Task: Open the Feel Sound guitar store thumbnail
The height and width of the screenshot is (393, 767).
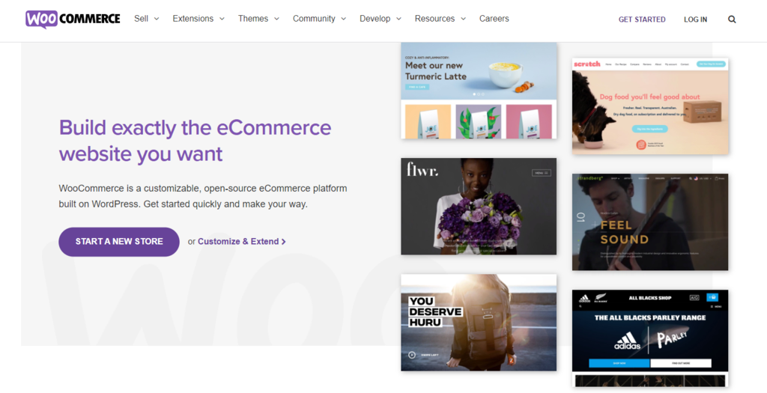Action: point(649,222)
